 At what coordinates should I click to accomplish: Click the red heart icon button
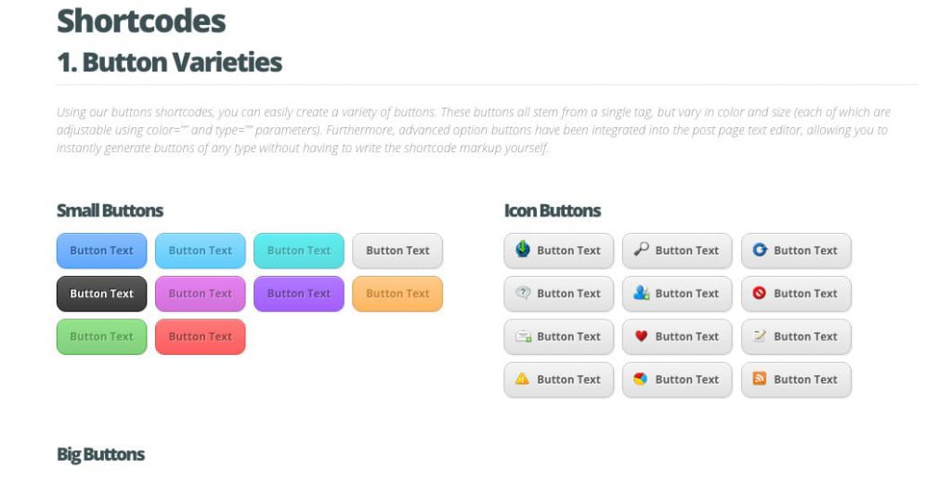tap(677, 336)
